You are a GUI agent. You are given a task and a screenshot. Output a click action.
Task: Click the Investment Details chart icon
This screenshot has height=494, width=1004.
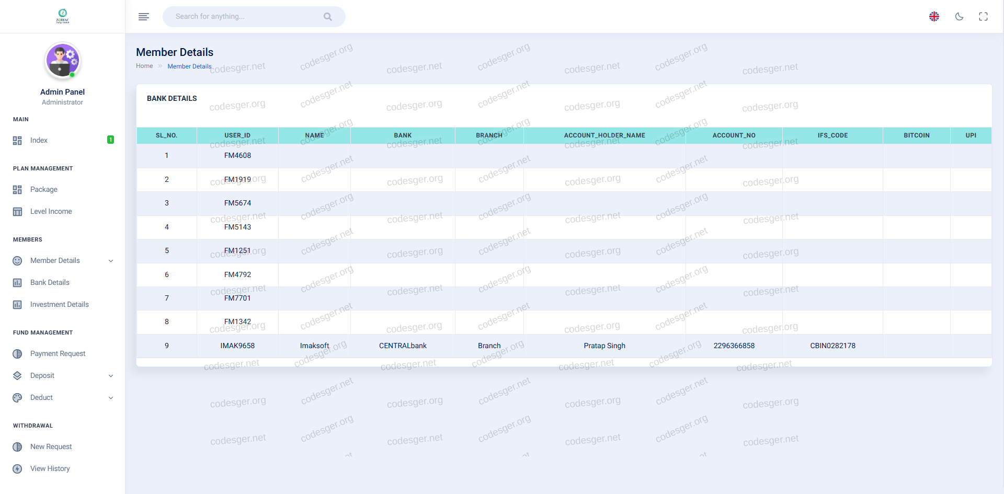17,305
